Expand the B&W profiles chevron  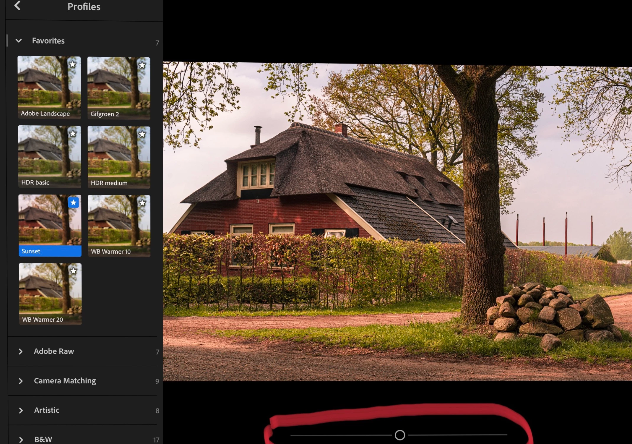click(x=21, y=440)
